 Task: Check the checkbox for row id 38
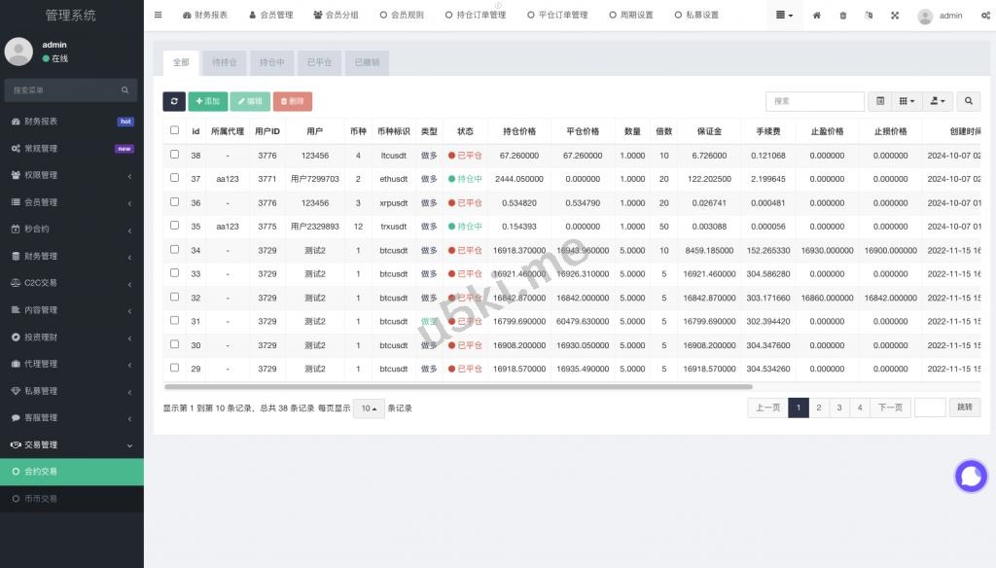[x=175, y=155]
